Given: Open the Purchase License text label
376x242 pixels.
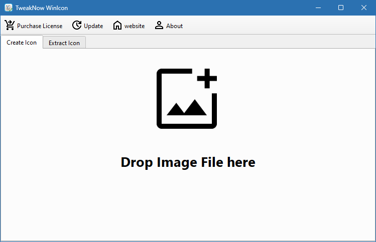Looking at the screenshot, I should pyautogui.click(x=40, y=26).
